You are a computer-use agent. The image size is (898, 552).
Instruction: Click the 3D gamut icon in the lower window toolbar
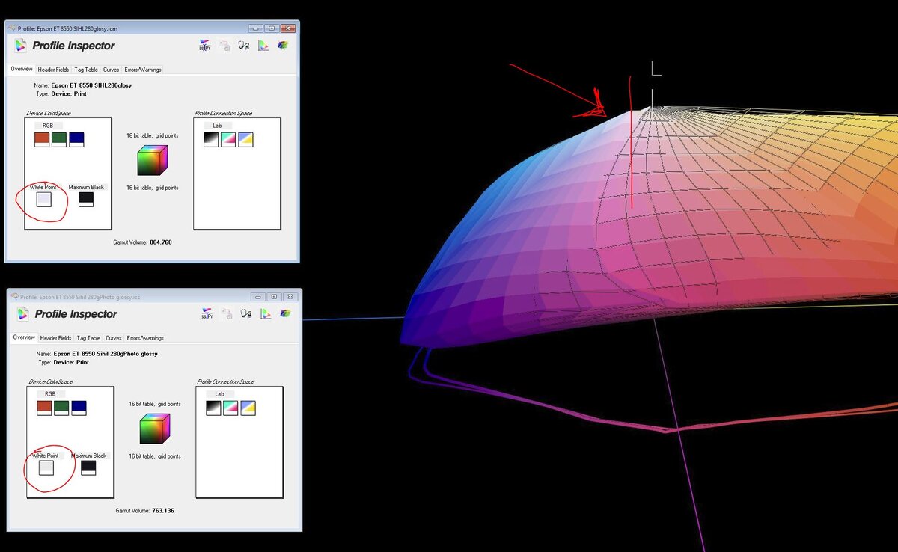click(x=284, y=314)
